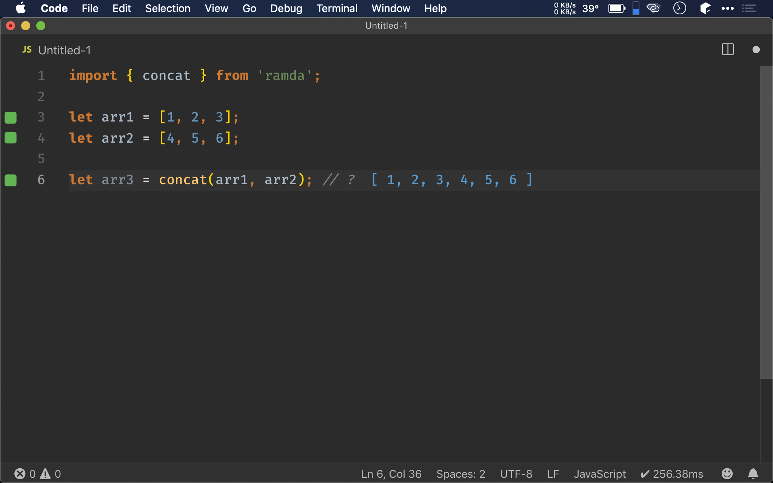Viewport: 773px width, 483px height.
Task: Click the warnings triangle icon in status bar
Action: tap(45, 474)
